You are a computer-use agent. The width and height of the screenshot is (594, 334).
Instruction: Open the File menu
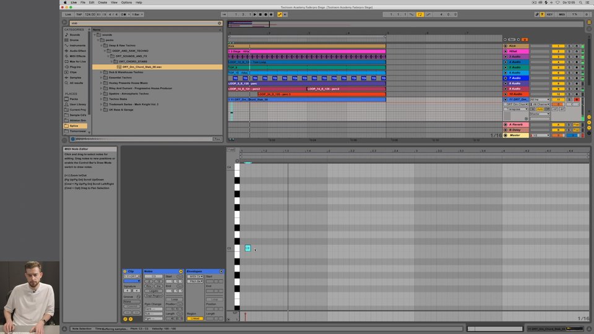[82, 2]
